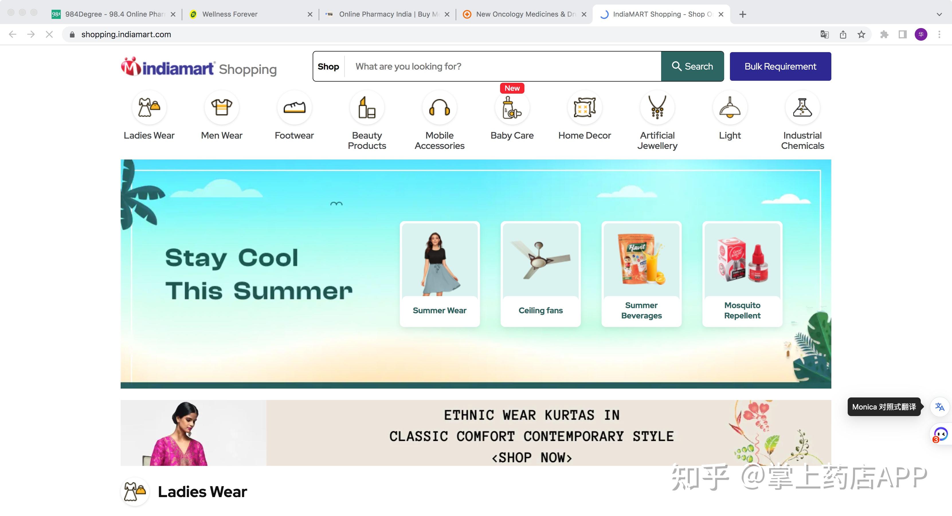
Task: Open the Extensions puzzle icon
Action: click(x=884, y=34)
